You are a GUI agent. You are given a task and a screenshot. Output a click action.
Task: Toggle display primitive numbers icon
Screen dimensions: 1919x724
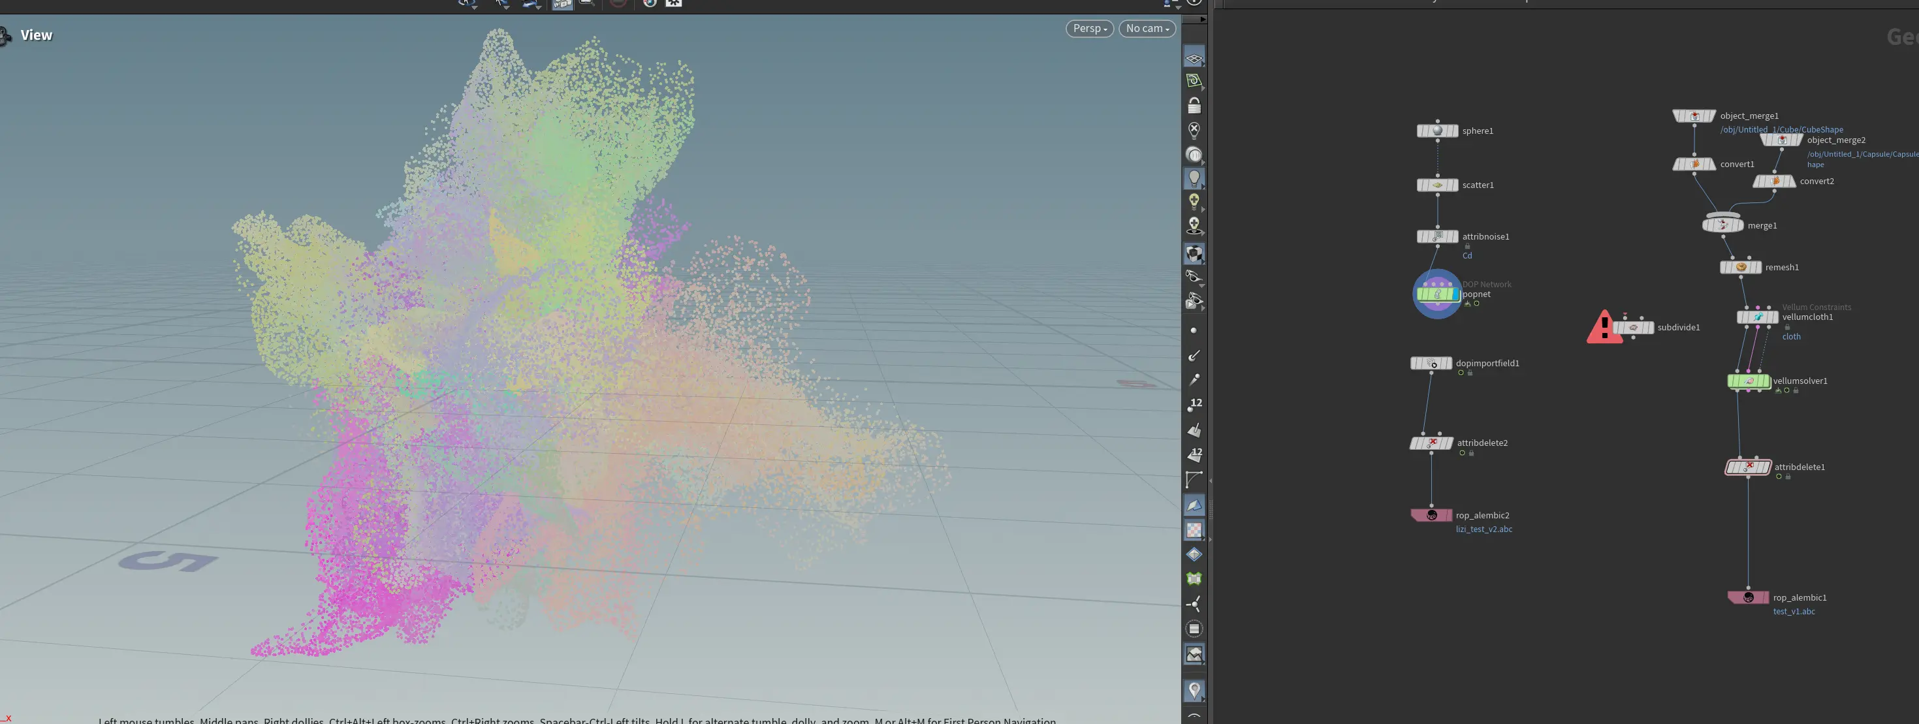(x=1194, y=454)
